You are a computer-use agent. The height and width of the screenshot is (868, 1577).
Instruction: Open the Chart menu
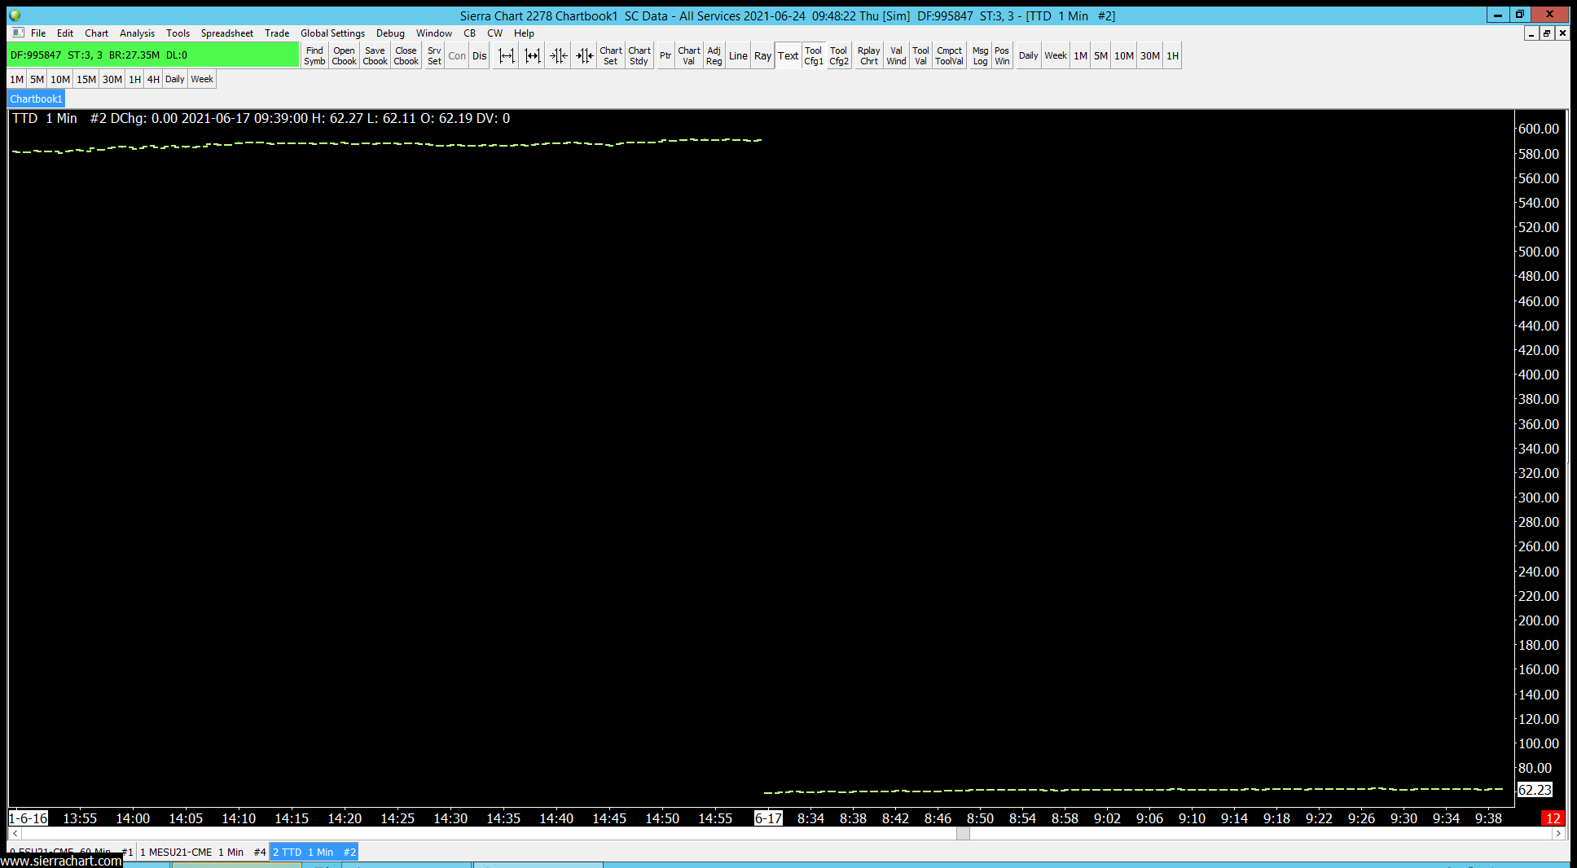click(96, 33)
